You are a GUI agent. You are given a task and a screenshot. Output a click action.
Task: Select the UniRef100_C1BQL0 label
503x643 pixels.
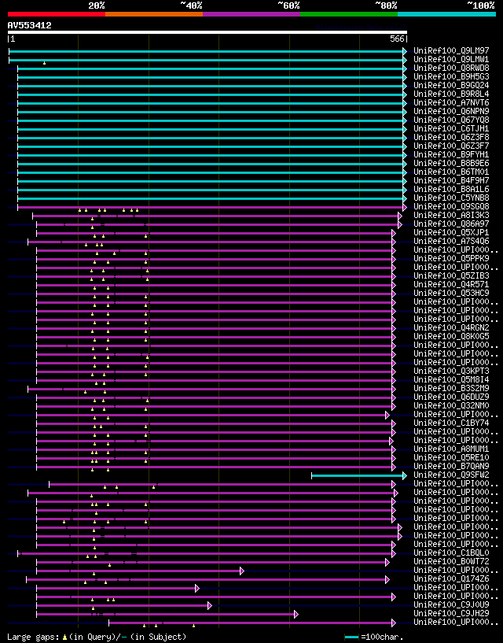[x=451, y=553]
